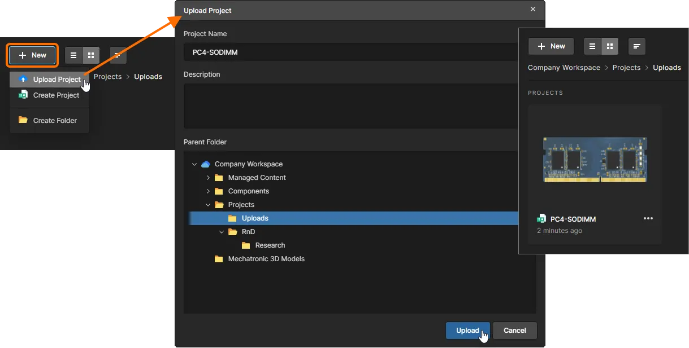The height and width of the screenshot is (348, 689).
Task: Click the Description text area
Action: 351,106
